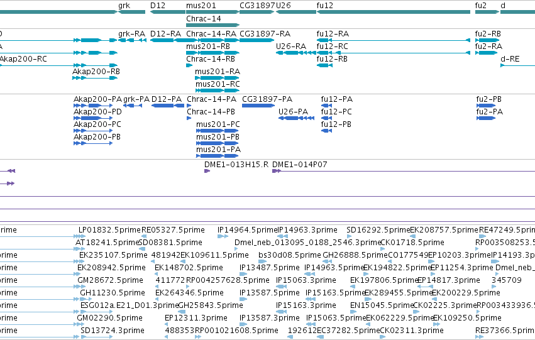Select the mus201-PB protein label
This screenshot has height=340, width=535.
[x=218, y=137]
